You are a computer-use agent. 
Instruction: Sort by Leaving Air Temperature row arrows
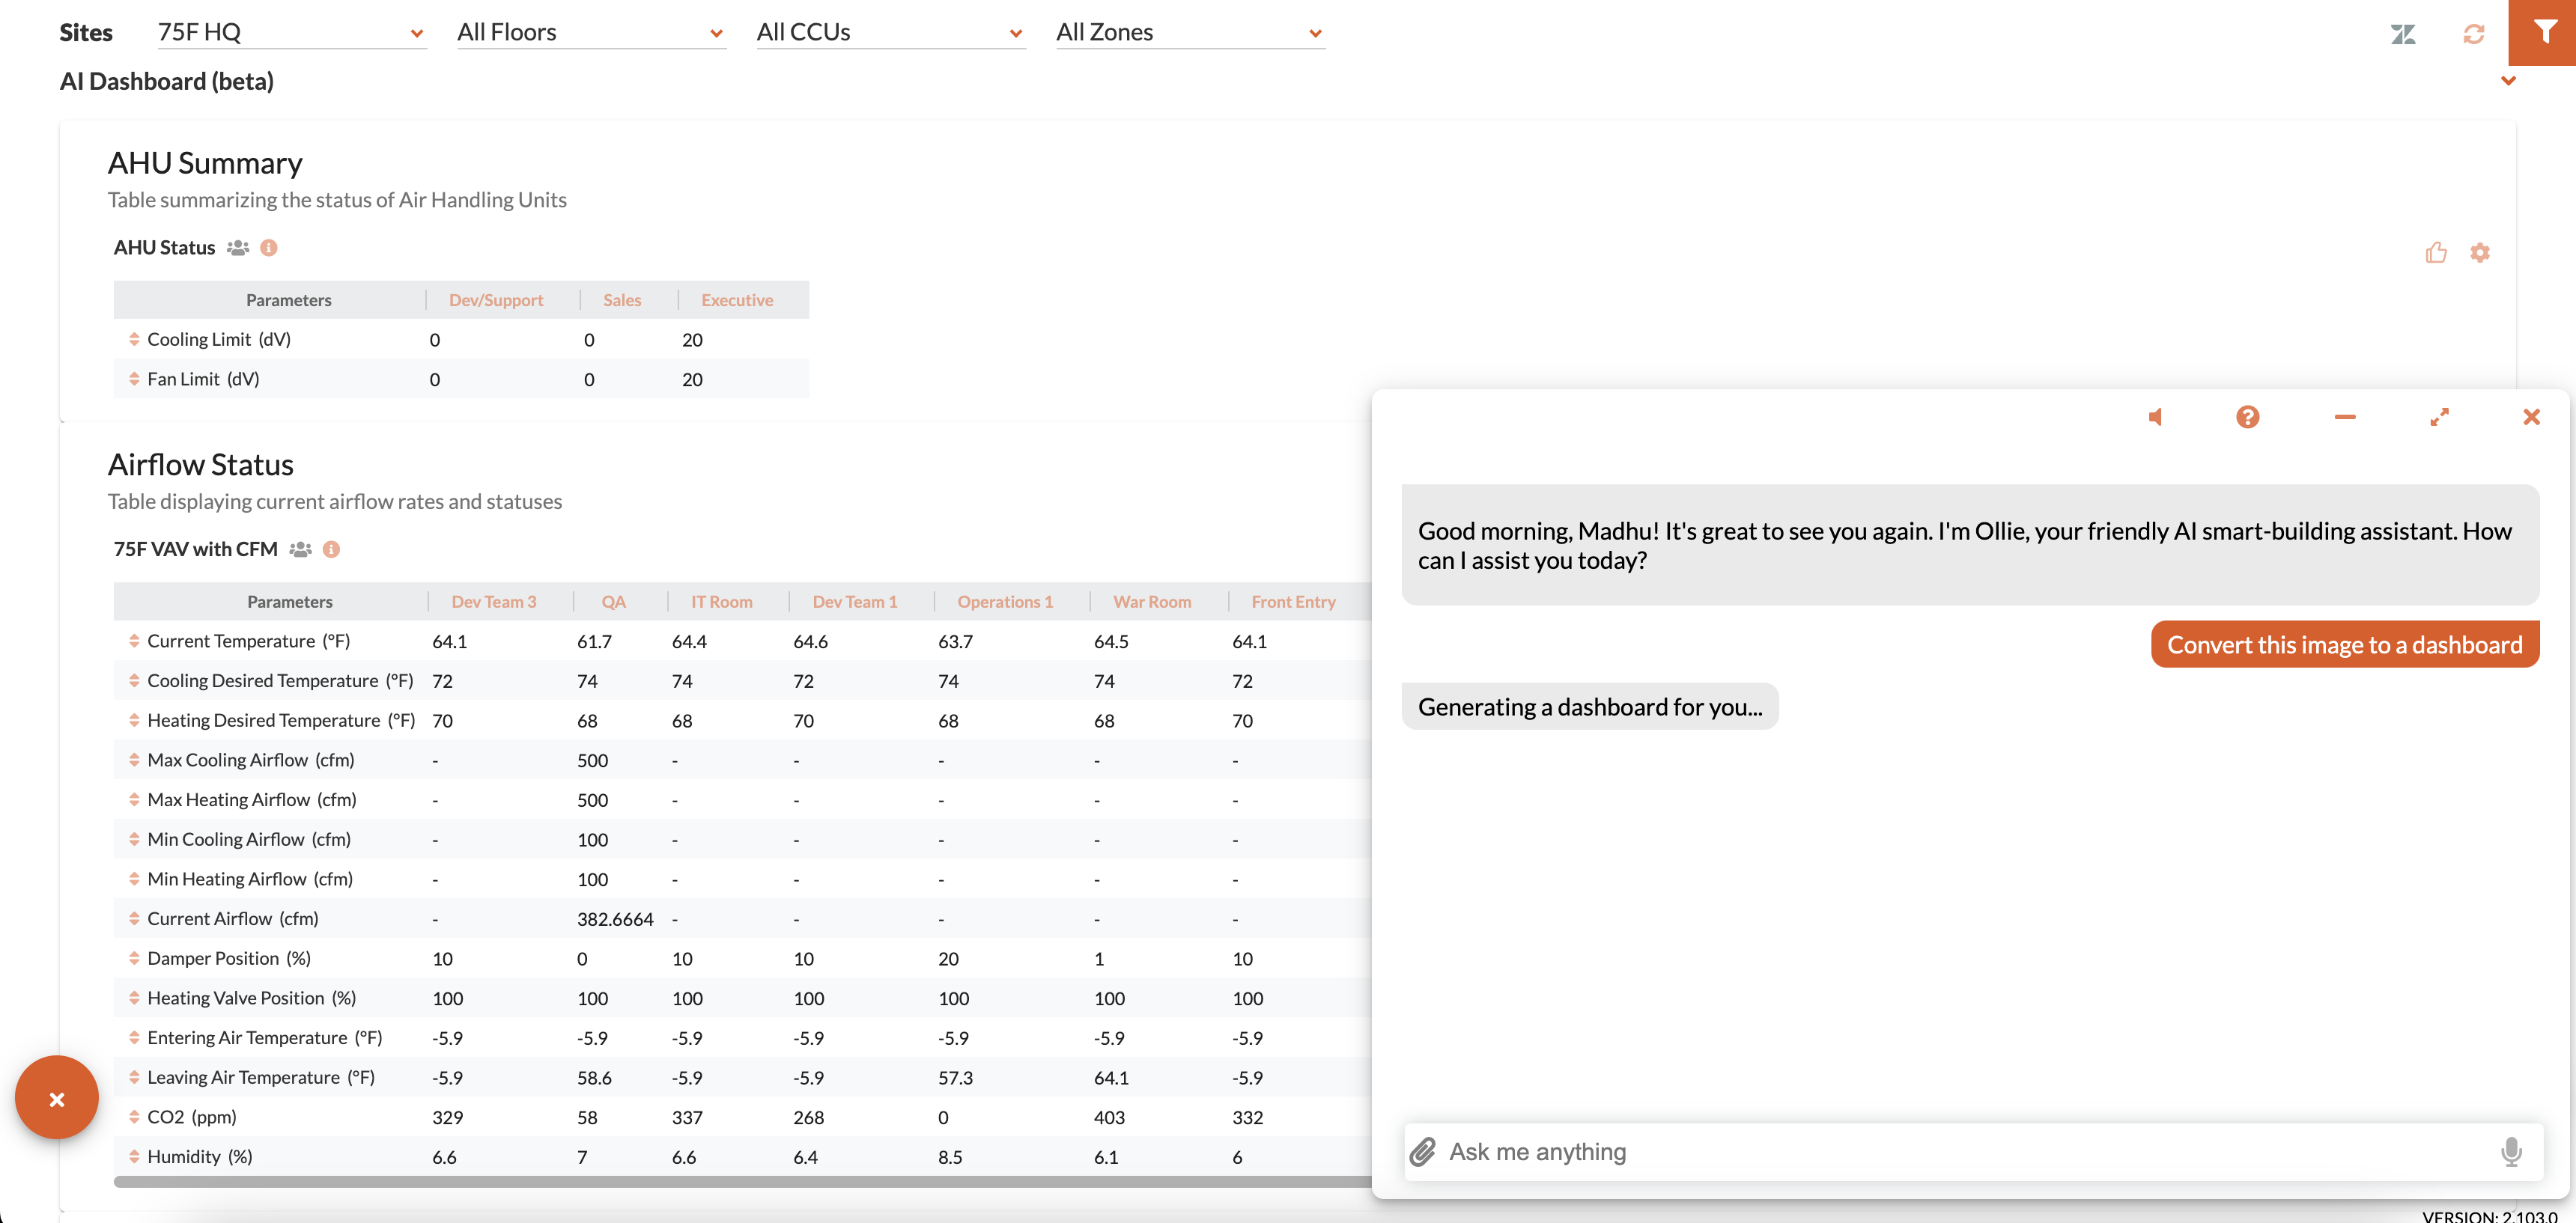click(x=134, y=1078)
